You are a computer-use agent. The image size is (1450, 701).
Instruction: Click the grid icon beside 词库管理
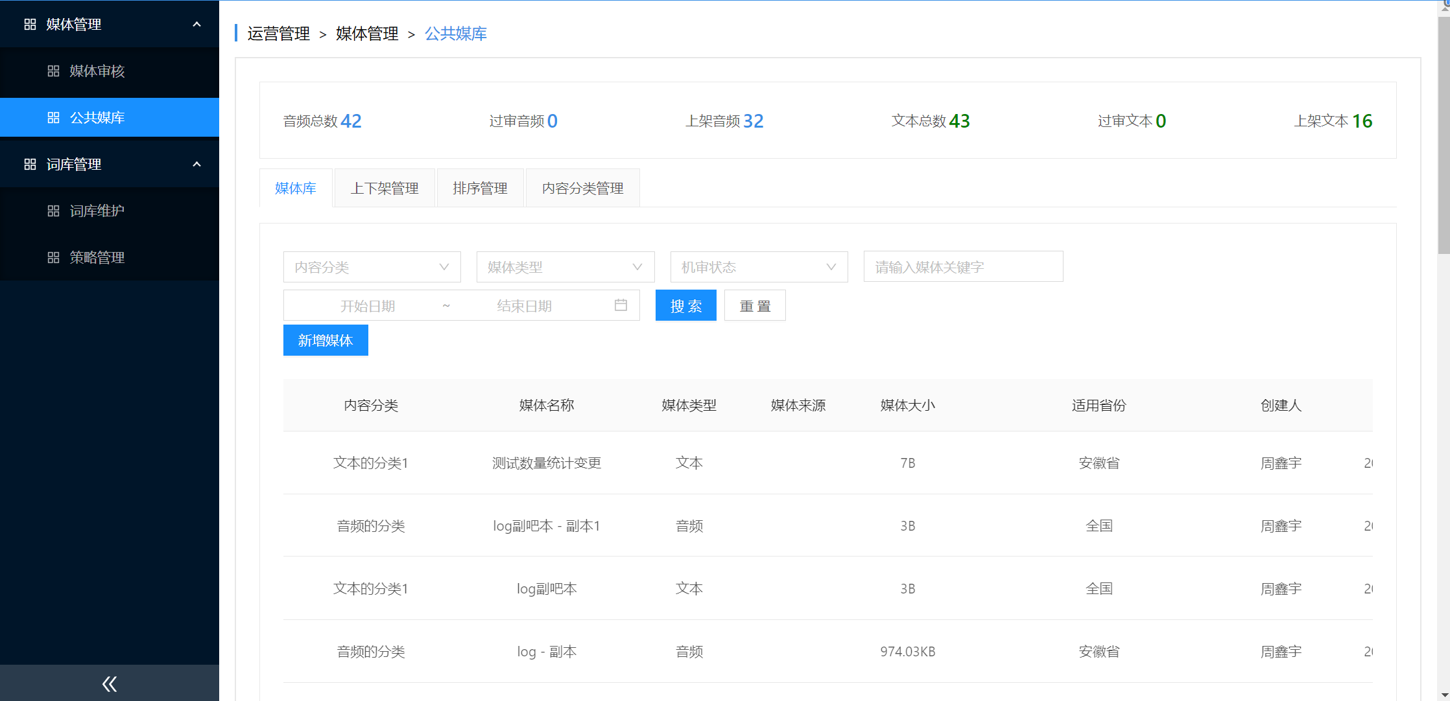[30, 165]
